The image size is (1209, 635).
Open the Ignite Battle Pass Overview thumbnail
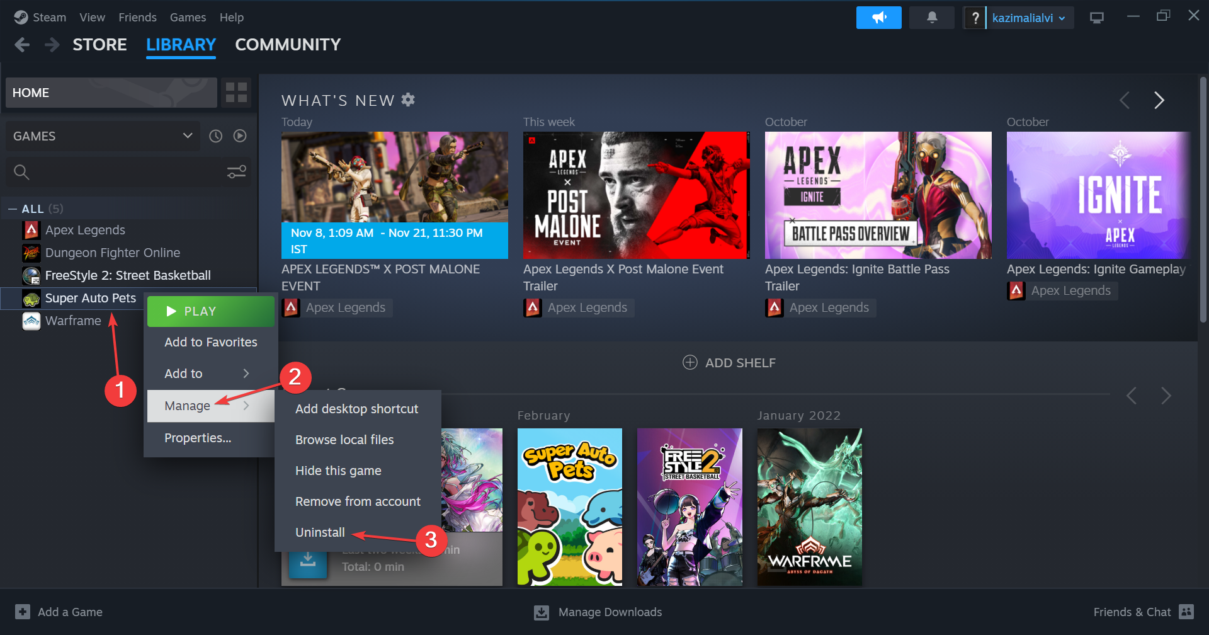click(x=878, y=195)
